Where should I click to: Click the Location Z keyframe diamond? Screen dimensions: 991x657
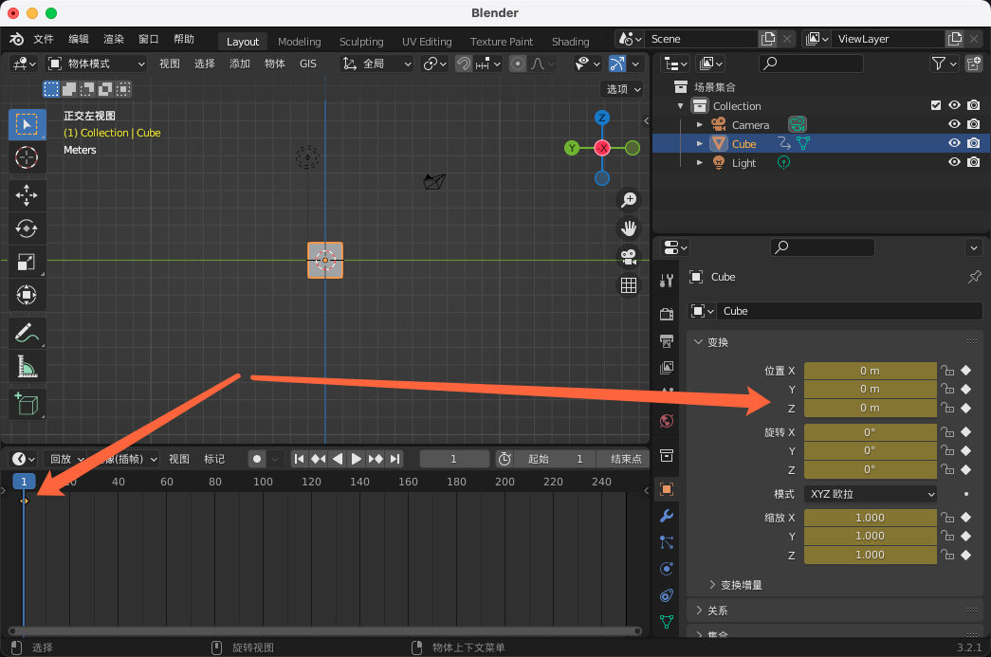(x=965, y=408)
